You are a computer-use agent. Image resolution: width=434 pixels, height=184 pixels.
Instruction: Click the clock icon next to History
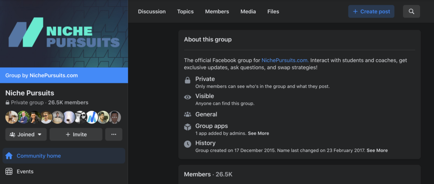pos(187,144)
